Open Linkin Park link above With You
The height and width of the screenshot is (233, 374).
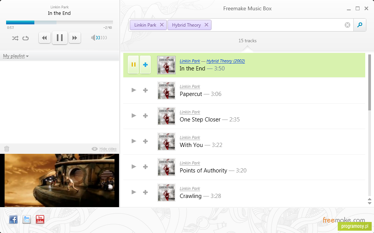(x=190, y=137)
